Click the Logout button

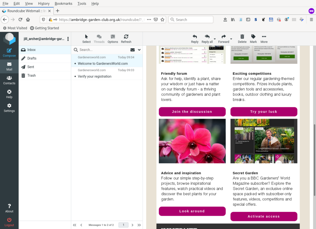[x=9, y=222]
